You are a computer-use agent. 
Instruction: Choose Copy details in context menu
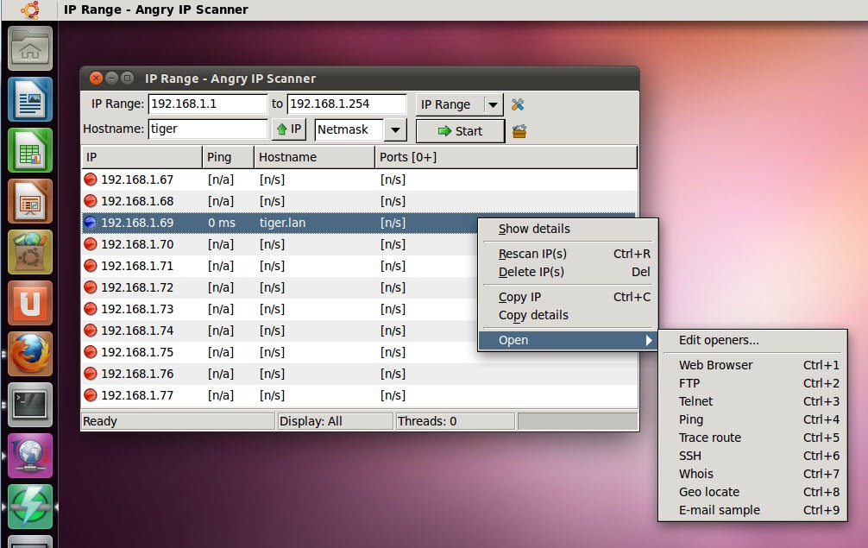click(569, 315)
